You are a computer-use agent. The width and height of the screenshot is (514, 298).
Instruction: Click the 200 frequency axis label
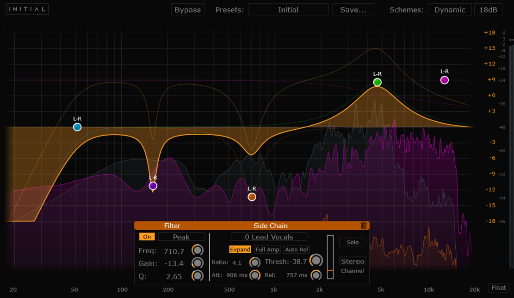[x=168, y=290]
